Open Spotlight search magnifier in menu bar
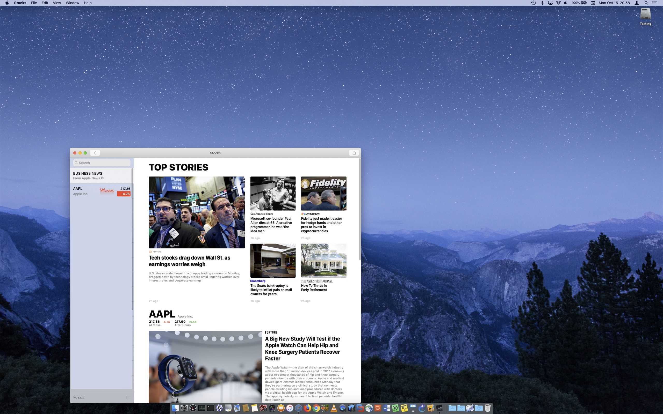Screen dimensions: 663x414 pos(646,3)
